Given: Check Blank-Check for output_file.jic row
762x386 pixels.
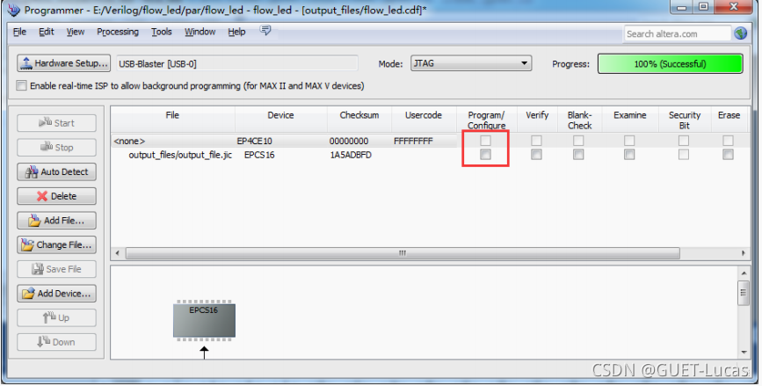Looking at the screenshot, I should click(x=578, y=155).
